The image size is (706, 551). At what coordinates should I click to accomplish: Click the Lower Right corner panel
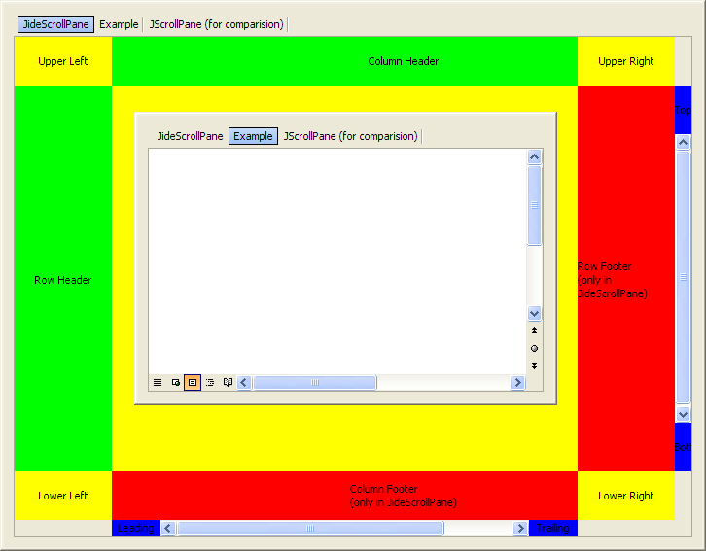pyautogui.click(x=626, y=496)
